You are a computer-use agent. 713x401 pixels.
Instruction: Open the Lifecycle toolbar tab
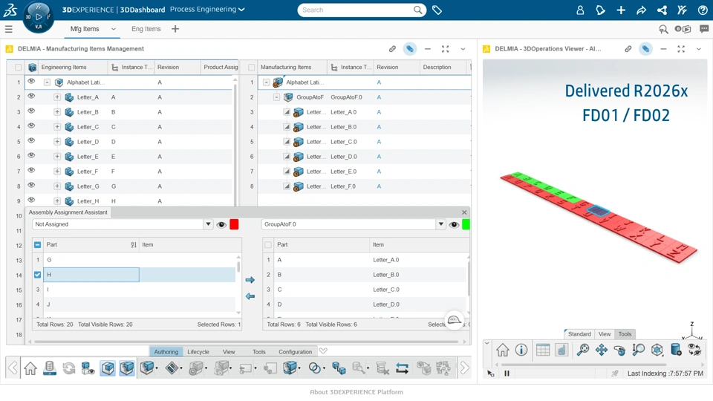pos(198,352)
